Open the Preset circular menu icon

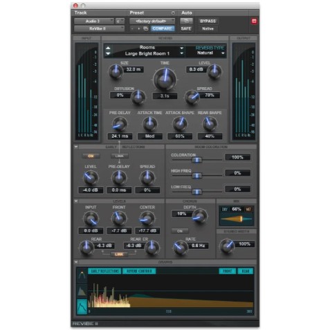click(x=173, y=13)
